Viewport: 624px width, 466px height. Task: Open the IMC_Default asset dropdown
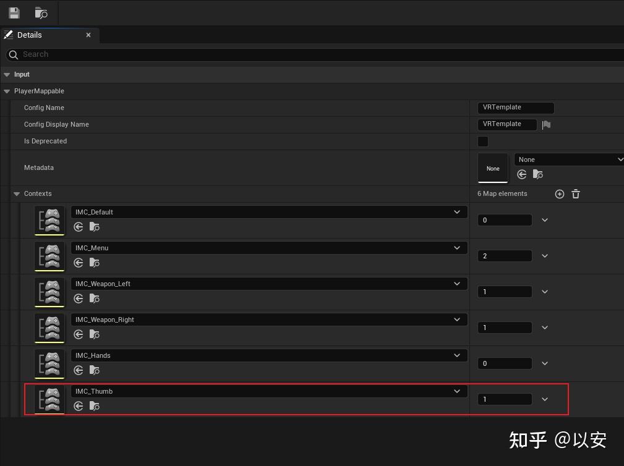coord(456,212)
